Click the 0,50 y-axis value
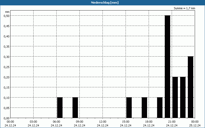This screenshot has width=205, height=128. tap(7, 16)
